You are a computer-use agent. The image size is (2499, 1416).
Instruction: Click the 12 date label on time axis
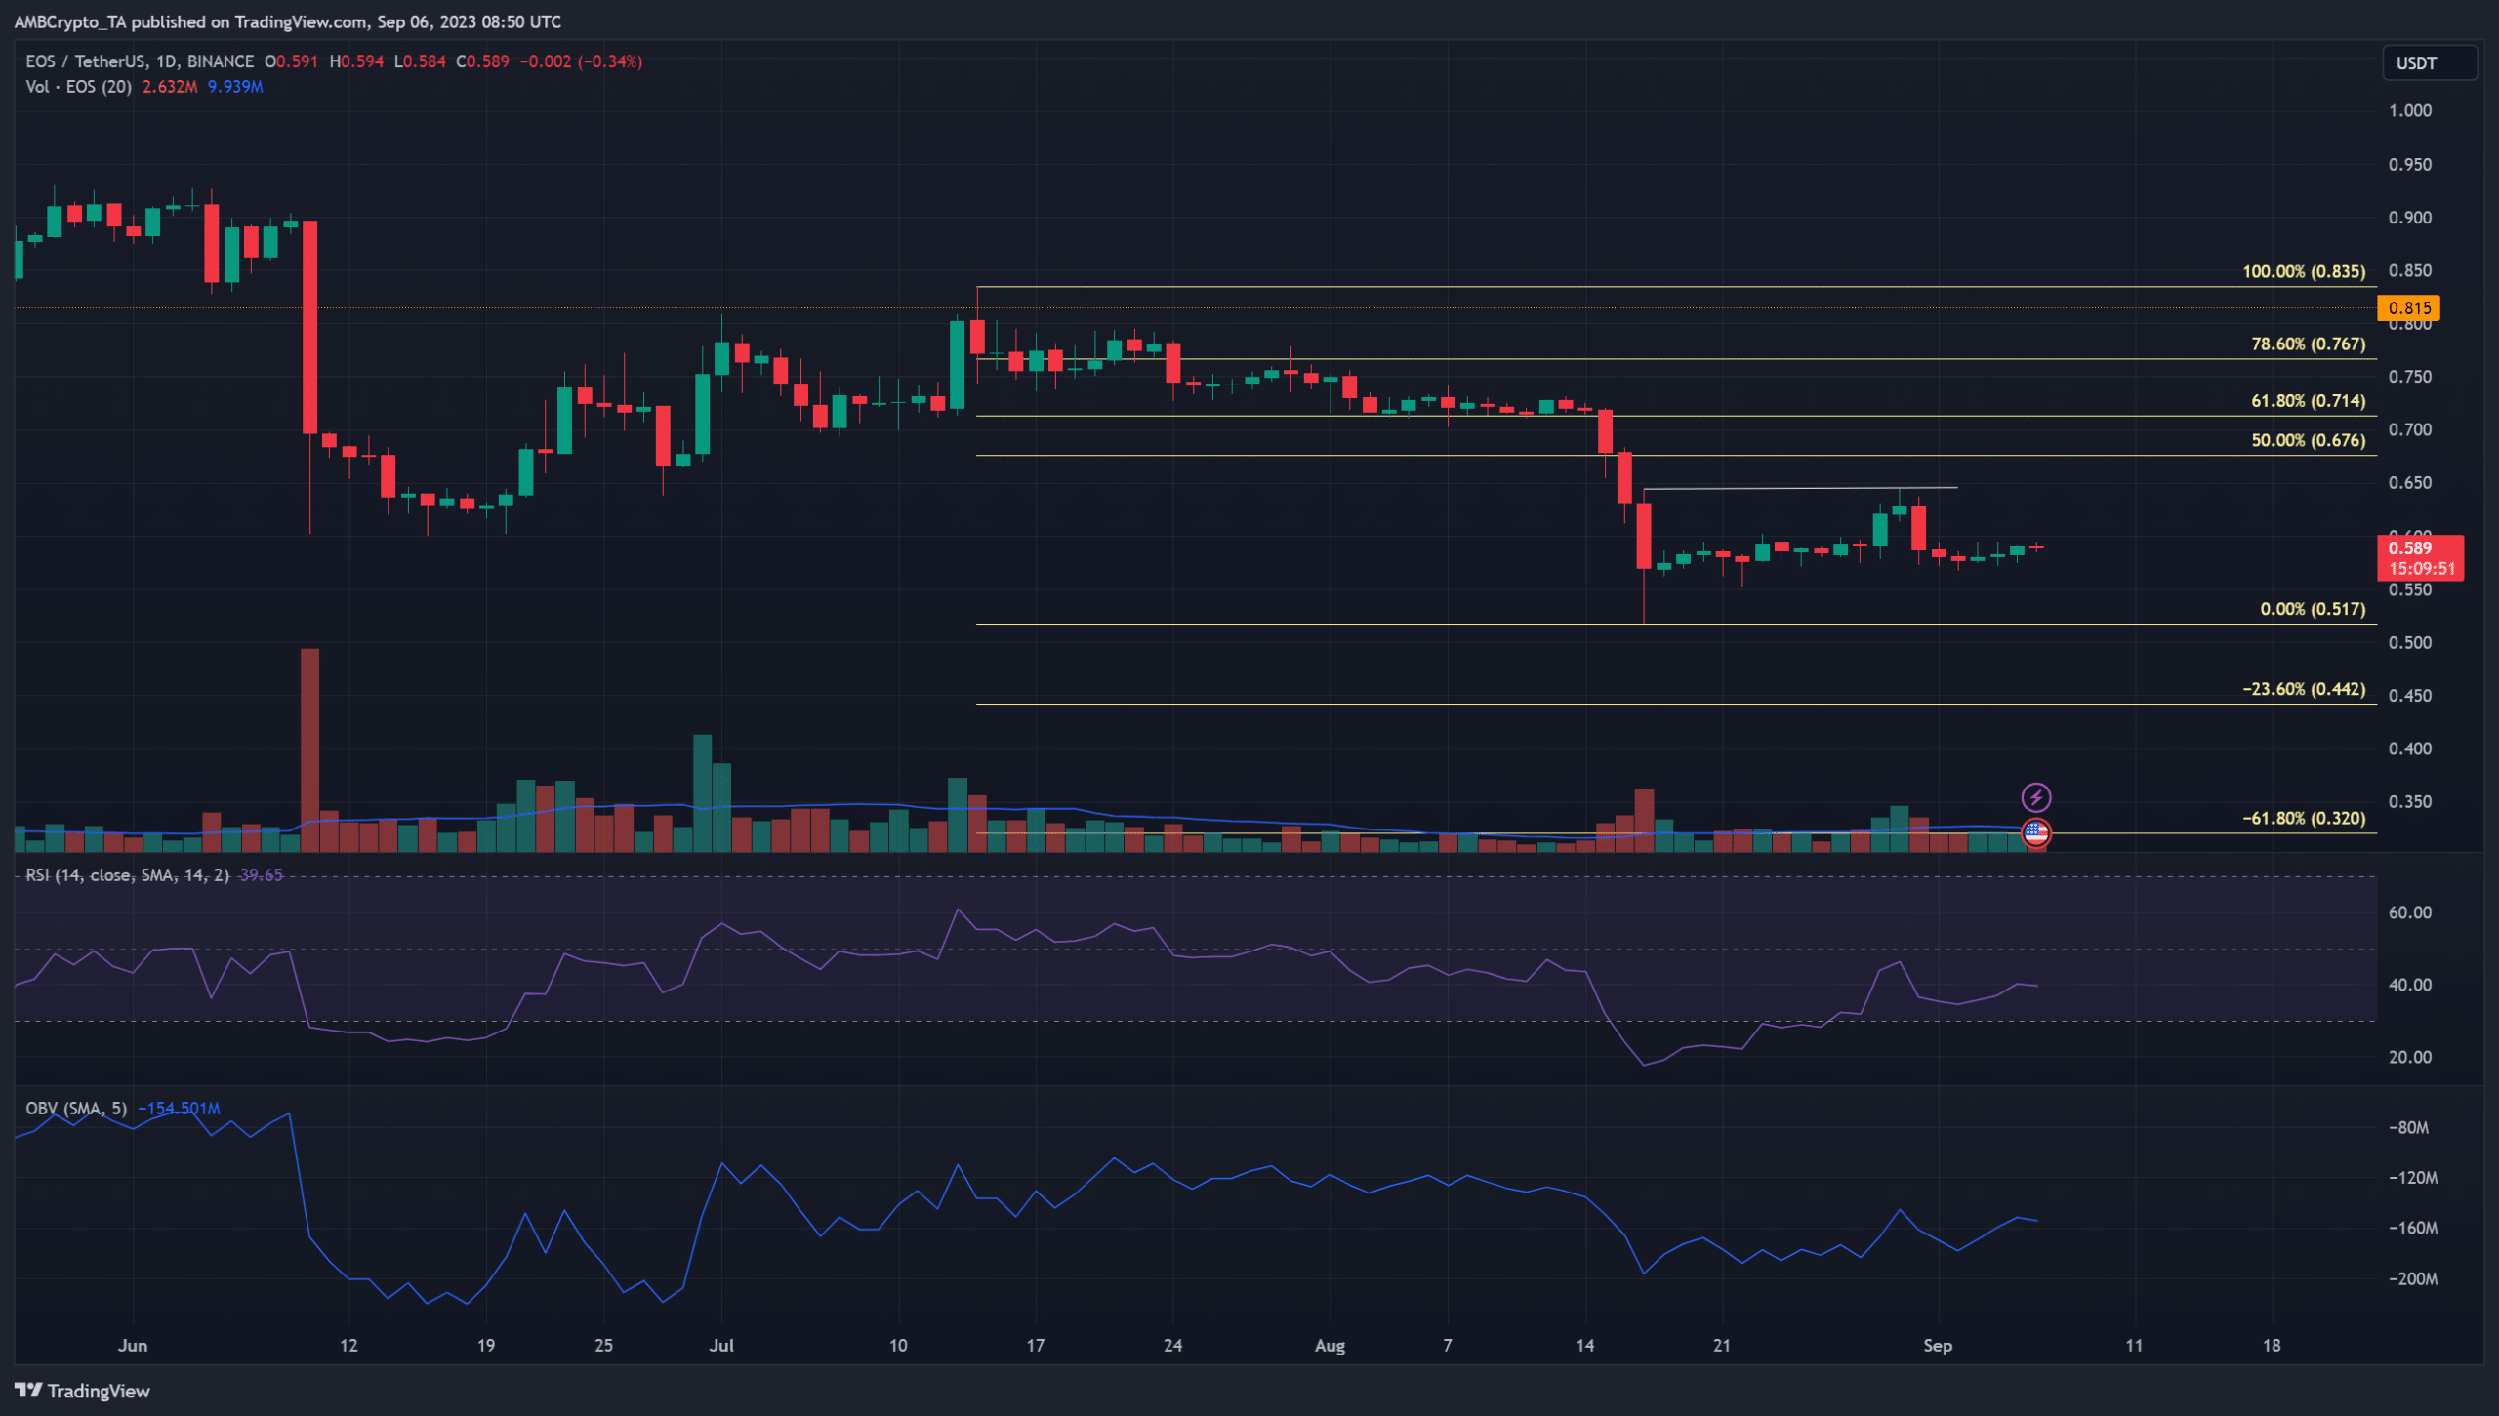(x=348, y=1346)
